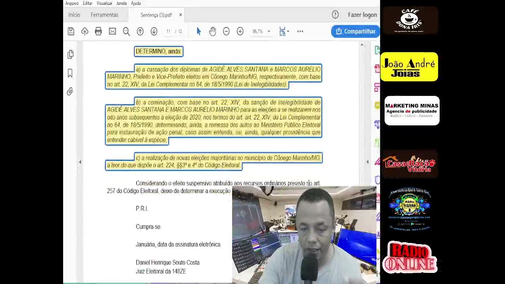Click the save file icon
The height and width of the screenshot is (284, 505).
(71, 32)
